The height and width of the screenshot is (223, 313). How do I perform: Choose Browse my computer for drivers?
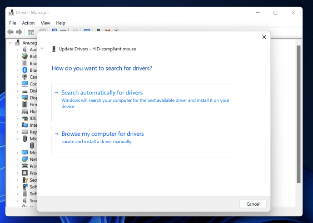[102, 134]
